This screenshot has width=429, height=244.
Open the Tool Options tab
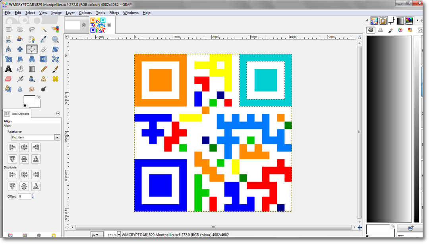tap(17, 113)
